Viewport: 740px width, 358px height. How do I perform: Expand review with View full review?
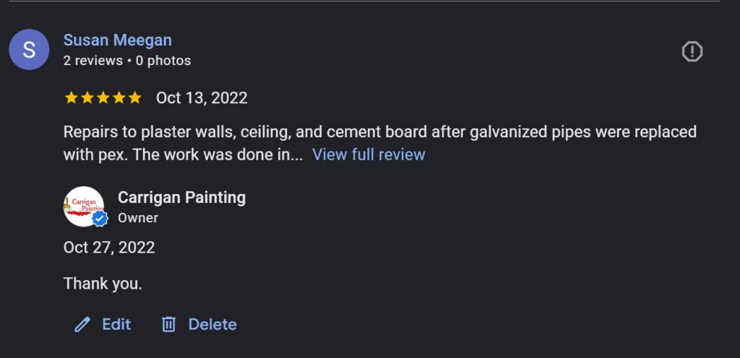pyautogui.click(x=369, y=154)
